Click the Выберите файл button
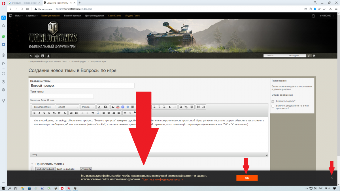Viewport: 340px width, 191px height. tap(45, 169)
